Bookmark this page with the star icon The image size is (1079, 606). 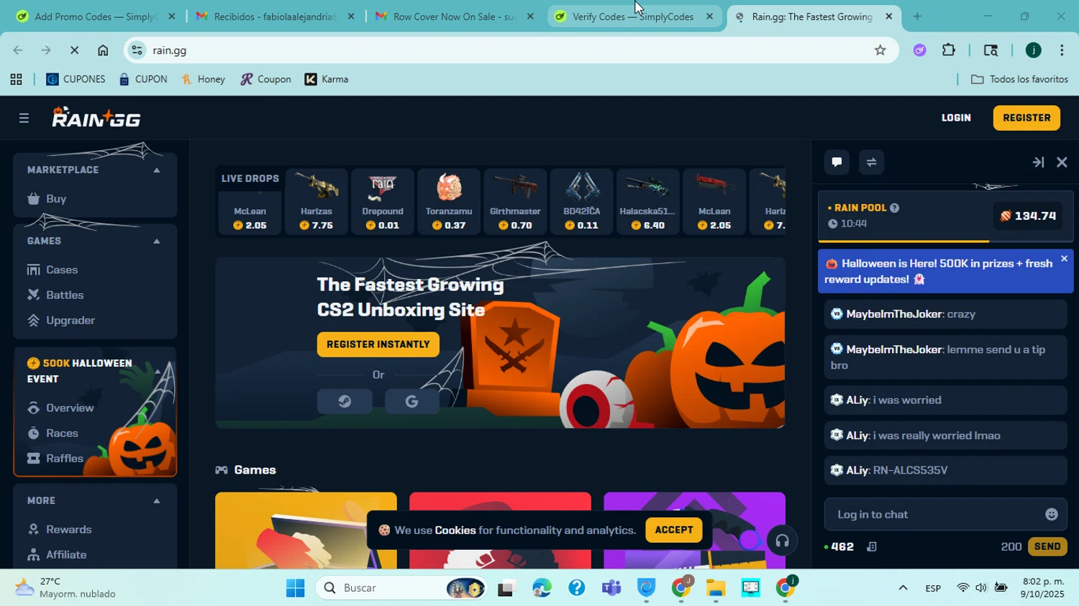tap(880, 50)
